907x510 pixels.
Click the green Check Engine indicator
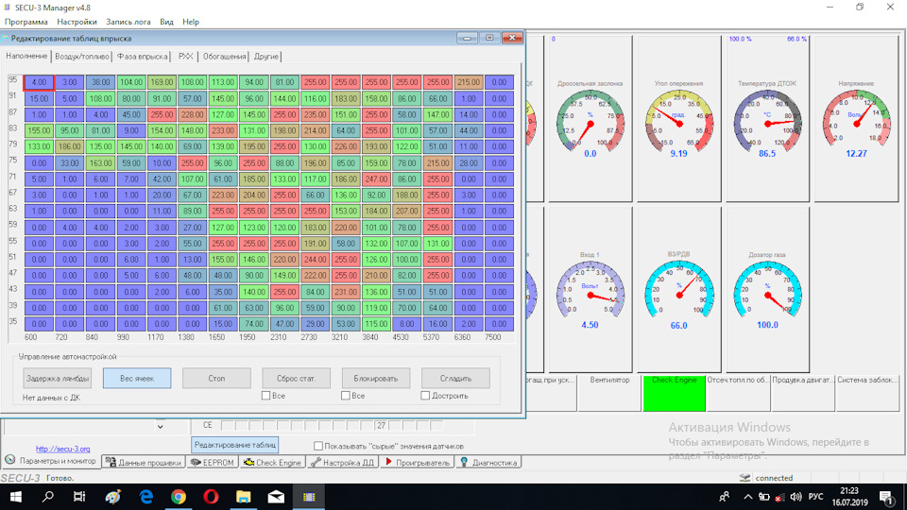pos(674,393)
